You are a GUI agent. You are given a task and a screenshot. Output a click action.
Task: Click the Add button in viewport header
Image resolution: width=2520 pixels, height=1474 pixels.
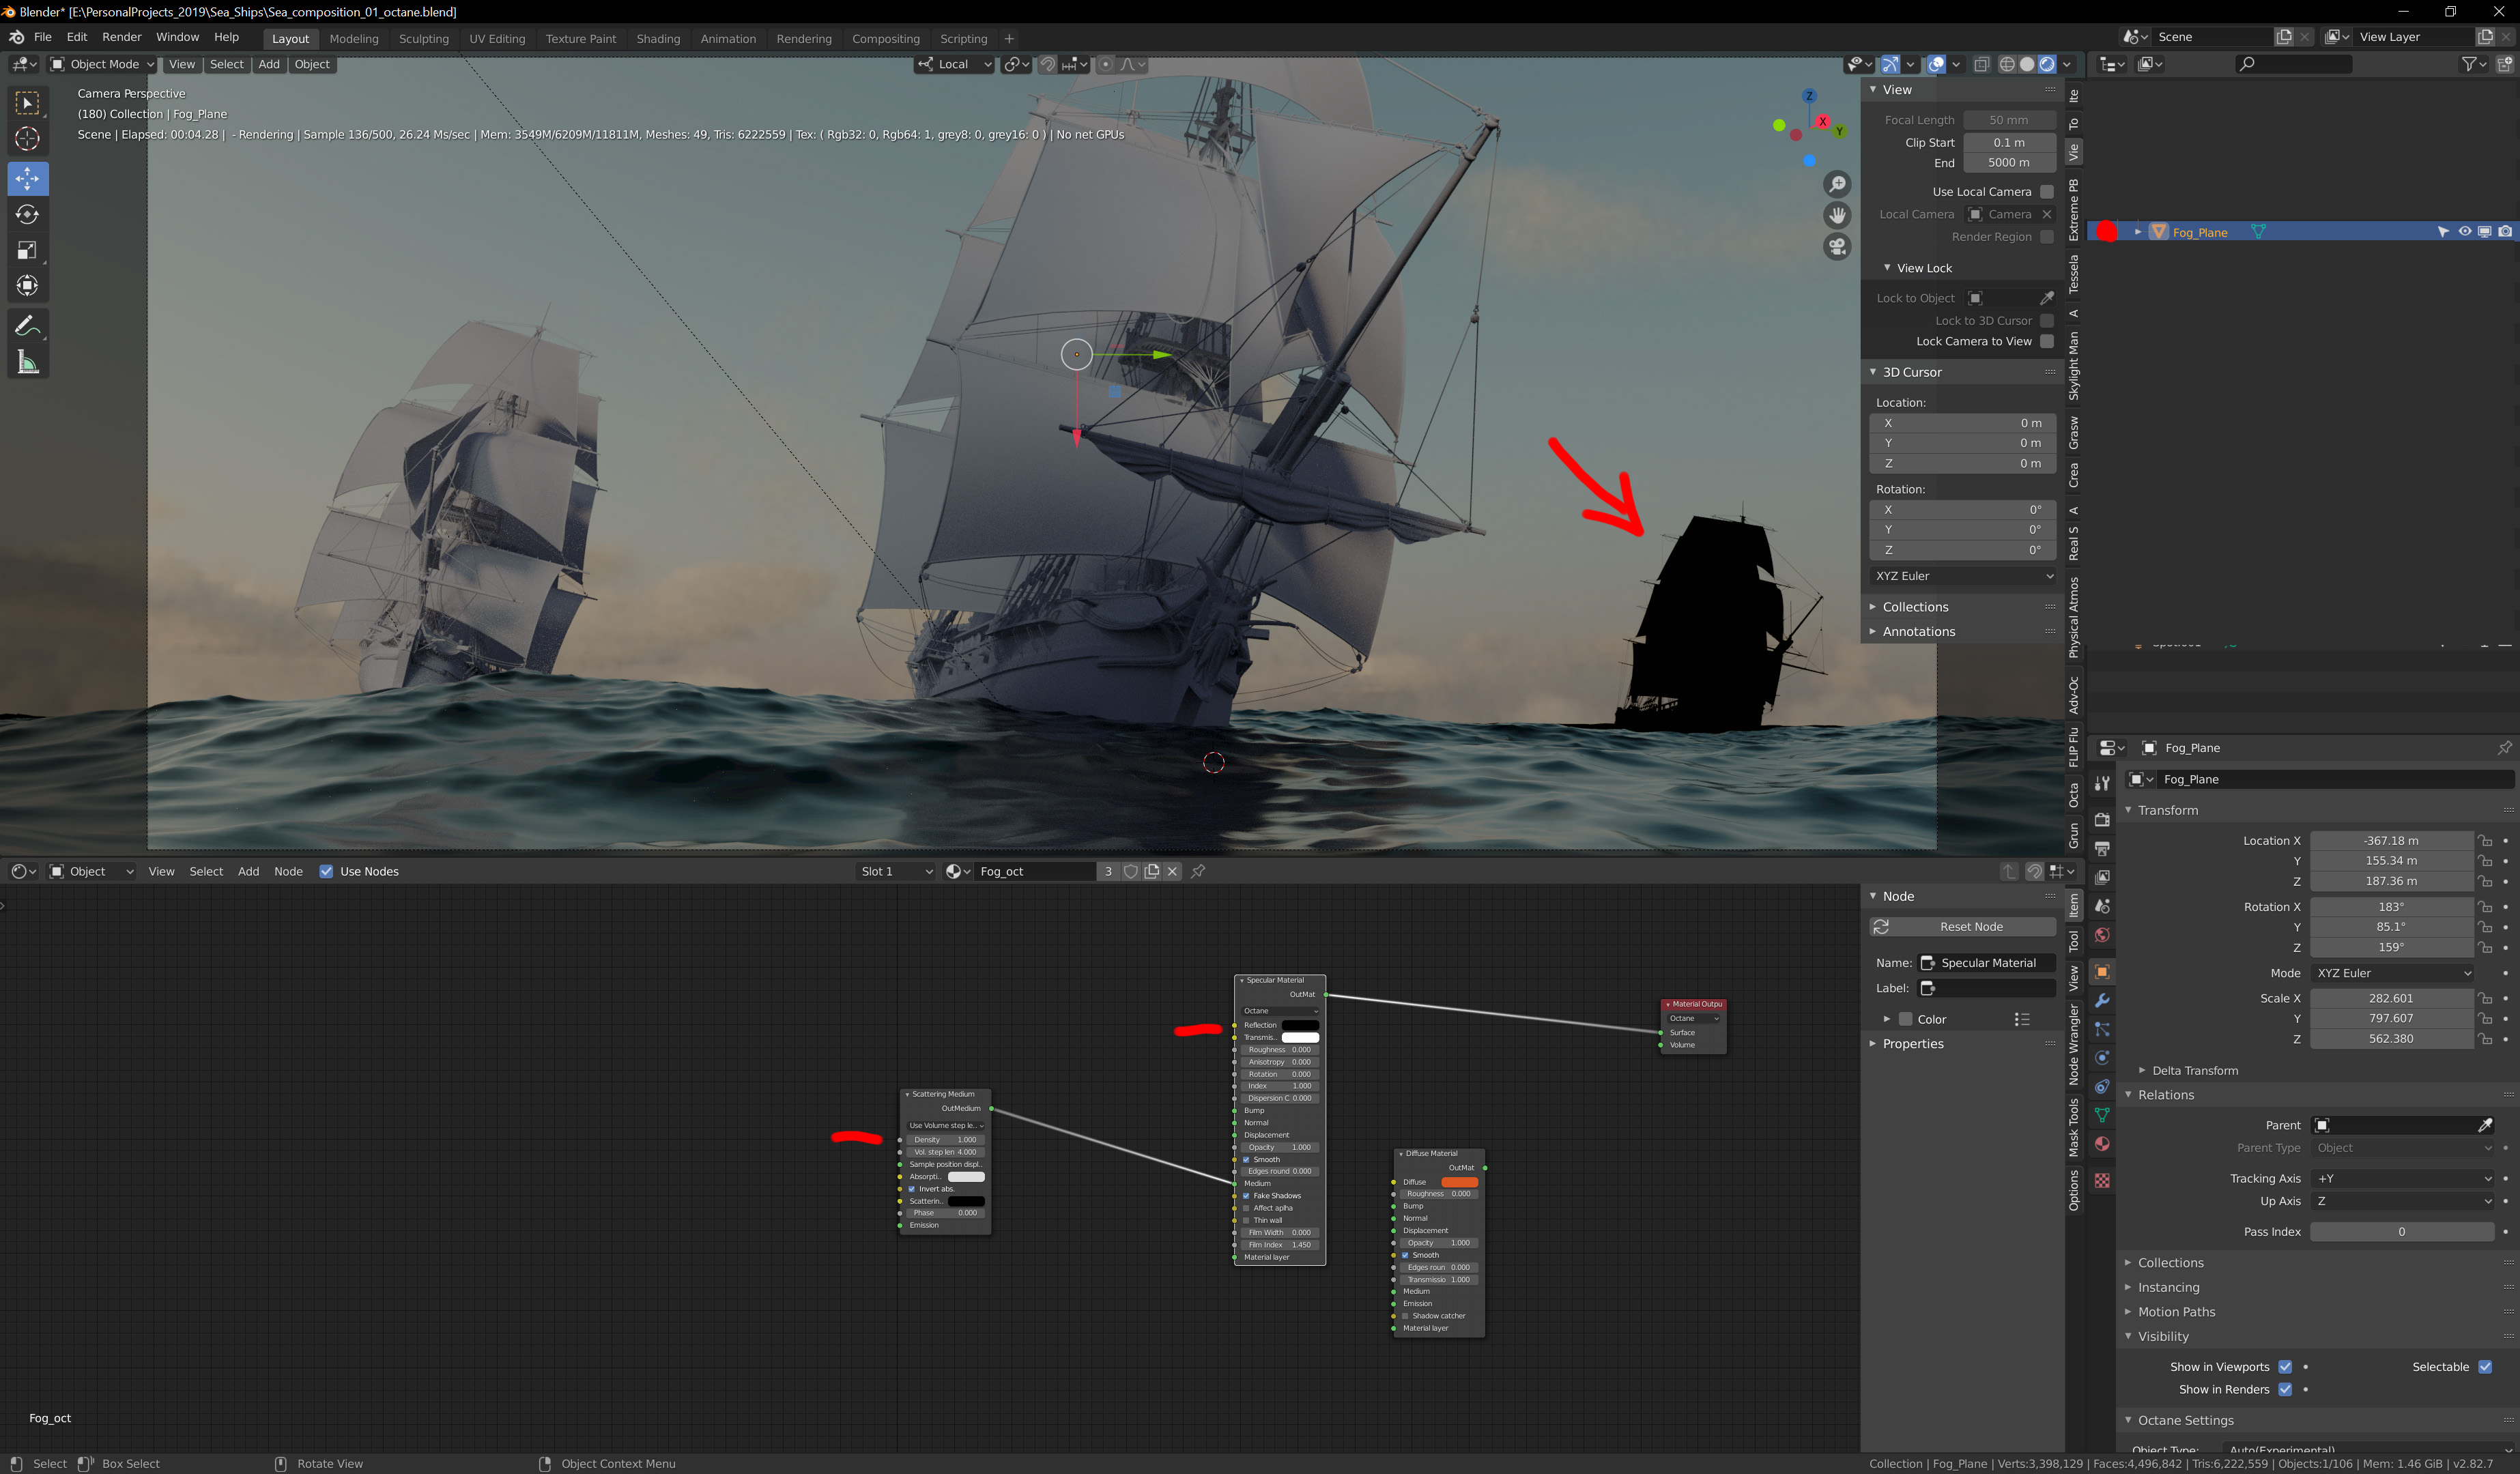[269, 64]
